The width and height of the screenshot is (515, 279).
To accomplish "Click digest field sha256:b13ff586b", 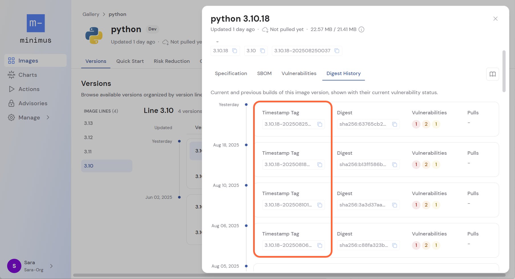I will click(x=368, y=165).
